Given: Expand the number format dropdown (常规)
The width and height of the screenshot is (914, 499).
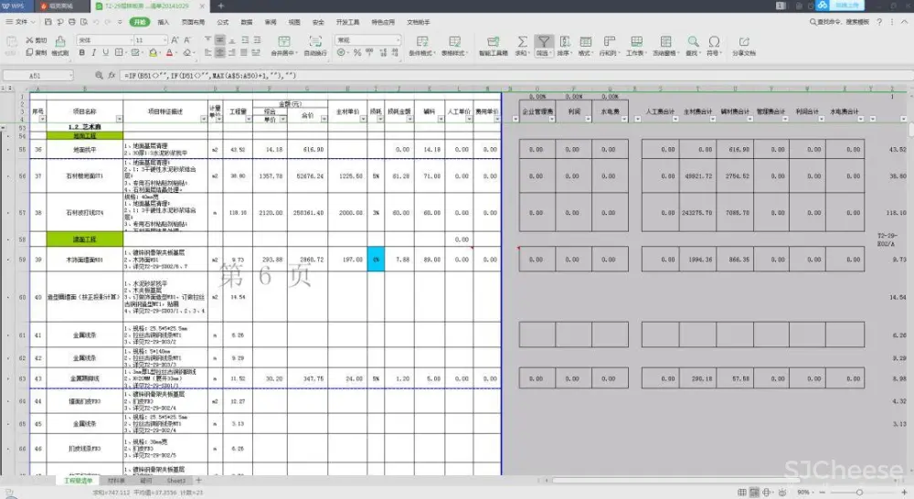Looking at the screenshot, I should pyautogui.click(x=367, y=40).
